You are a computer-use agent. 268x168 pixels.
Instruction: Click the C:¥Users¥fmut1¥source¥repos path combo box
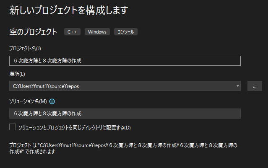(x=122, y=86)
